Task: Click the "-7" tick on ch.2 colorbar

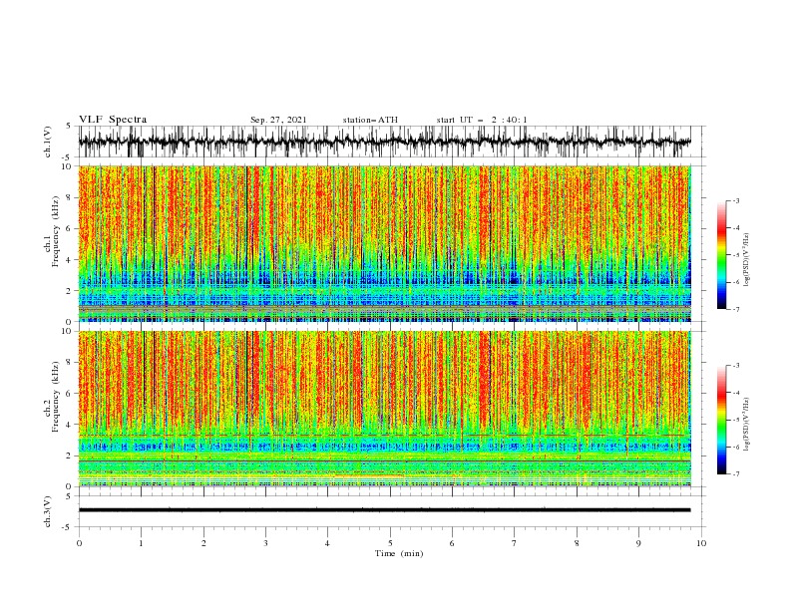Action: pyautogui.click(x=736, y=474)
